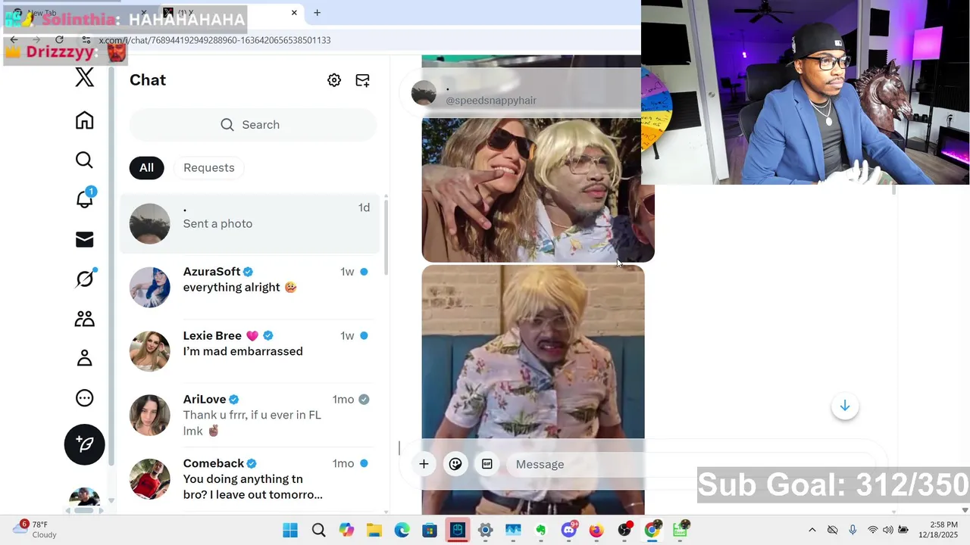Open the account avatar below the post button
This screenshot has height=545, width=970.
click(85, 499)
